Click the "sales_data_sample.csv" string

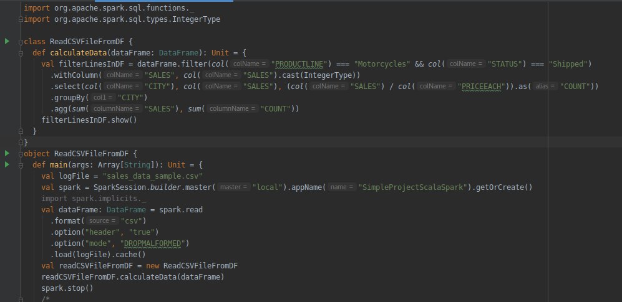tap(153, 176)
